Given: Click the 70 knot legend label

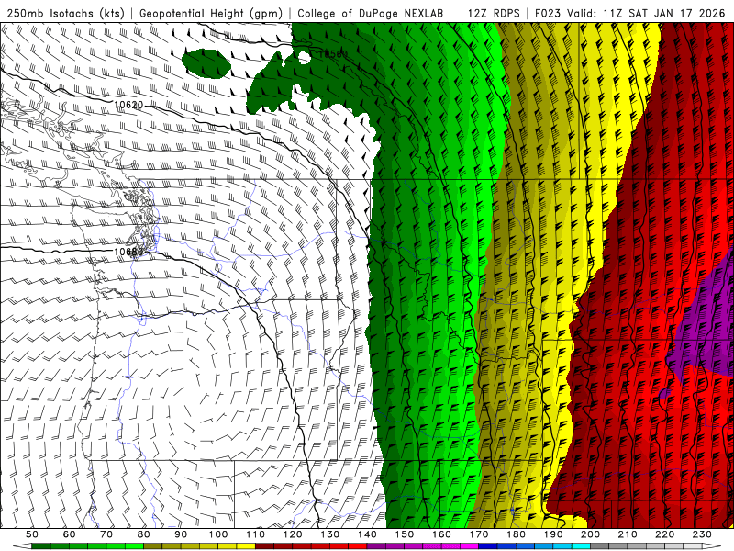Looking at the screenshot, I should coord(106,534).
